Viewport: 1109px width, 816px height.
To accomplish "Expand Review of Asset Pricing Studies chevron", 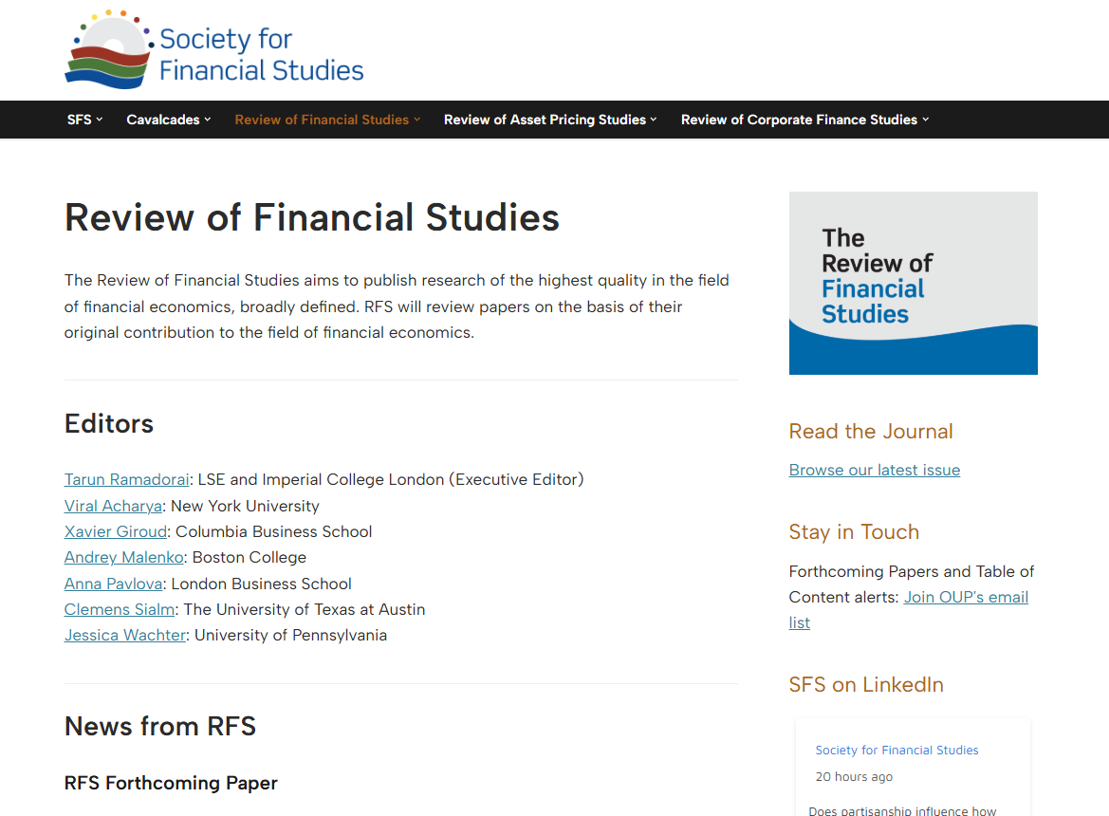I will pyautogui.click(x=654, y=120).
